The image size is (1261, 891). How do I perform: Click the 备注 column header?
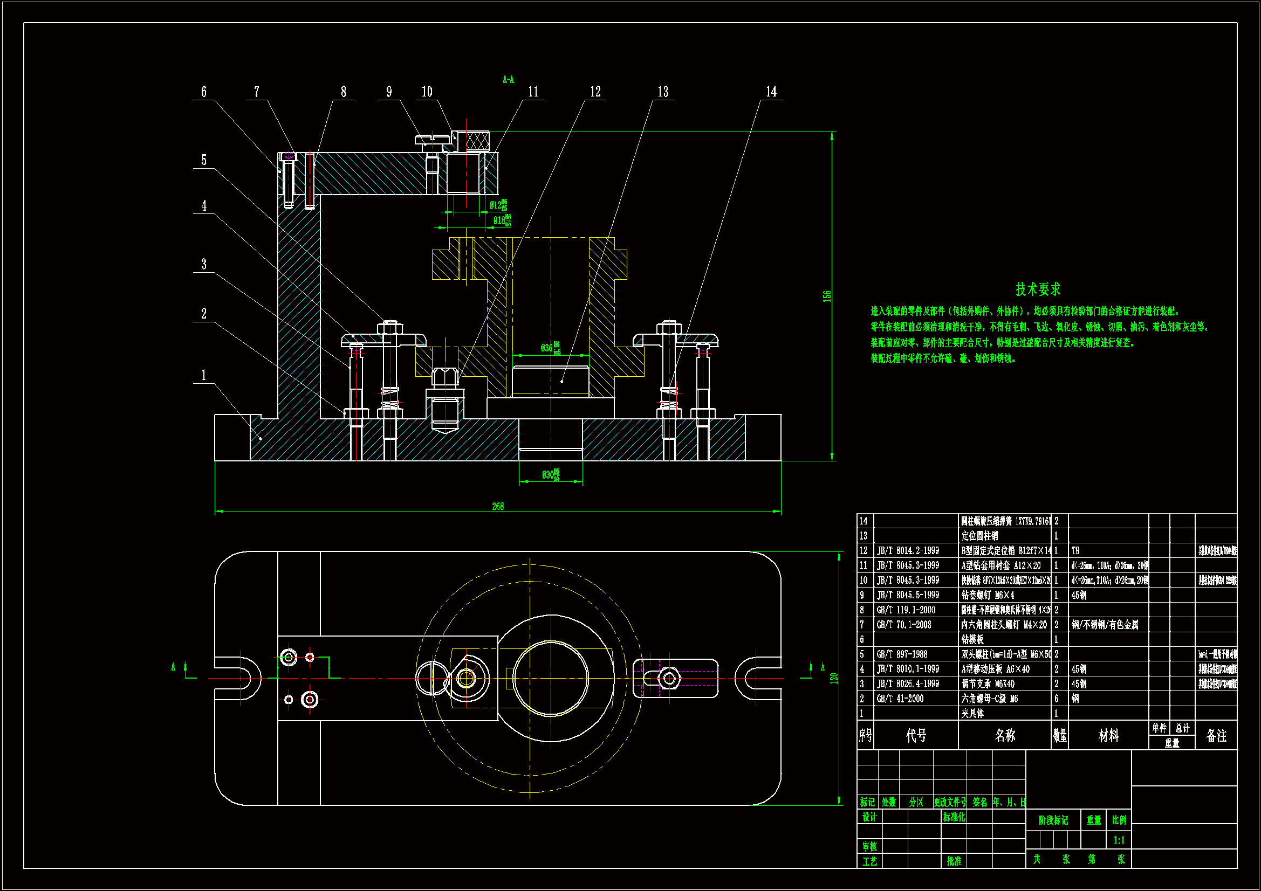pos(1216,736)
